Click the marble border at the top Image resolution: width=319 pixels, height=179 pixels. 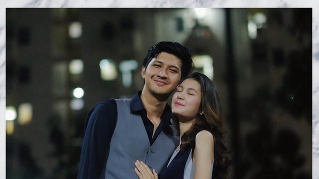click(159, 3)
